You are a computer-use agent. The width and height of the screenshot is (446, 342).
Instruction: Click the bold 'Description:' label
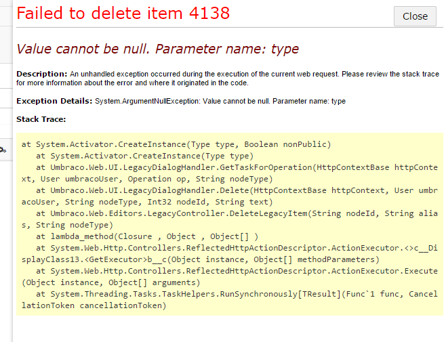click(41, 73)
